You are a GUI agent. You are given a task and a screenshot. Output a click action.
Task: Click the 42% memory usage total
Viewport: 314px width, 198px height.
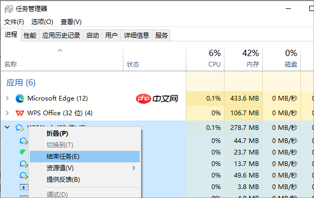(x=251, y=53)
